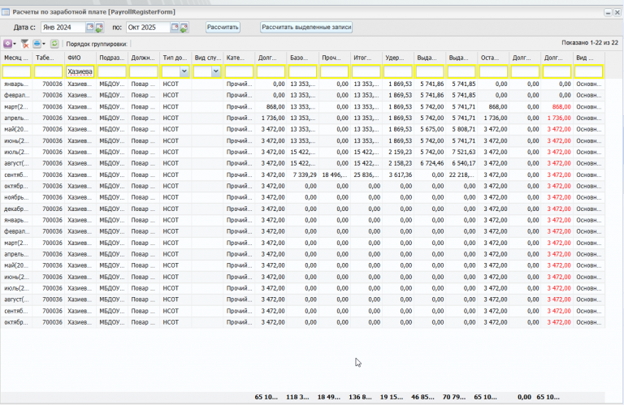Refresh the table with the green refresh icon
Image resolution: width=624 pixels, height=405 pixels.
click(54, 43)
